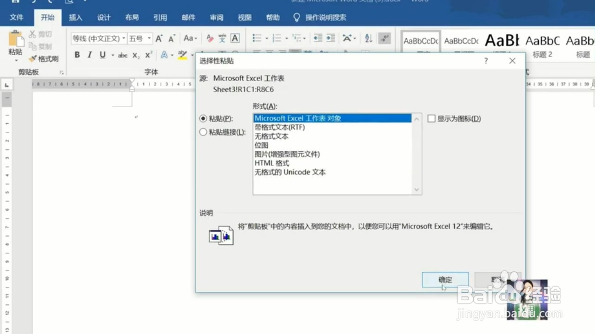Toggle show paragraph marks icon
595x334 pixels.
(x=384, y=39)
